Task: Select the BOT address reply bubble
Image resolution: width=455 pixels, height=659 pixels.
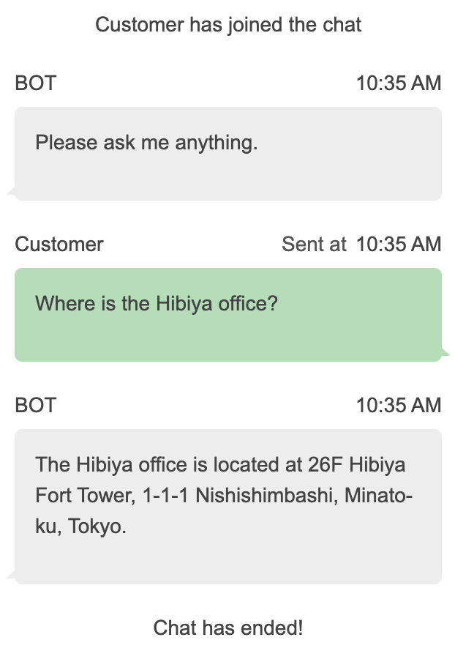Action: [x=228, y=507]
